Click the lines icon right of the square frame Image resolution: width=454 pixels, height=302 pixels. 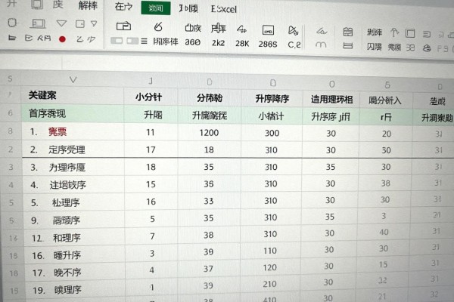pyautogui.click(x=427, y=35)
